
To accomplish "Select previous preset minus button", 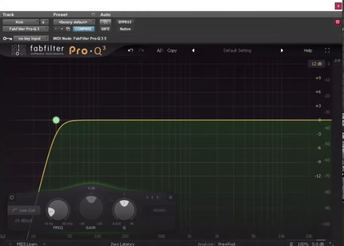I will point(56,29).
